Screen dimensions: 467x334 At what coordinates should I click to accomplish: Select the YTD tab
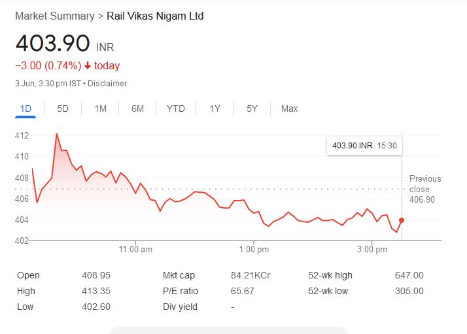pos(176,109)
